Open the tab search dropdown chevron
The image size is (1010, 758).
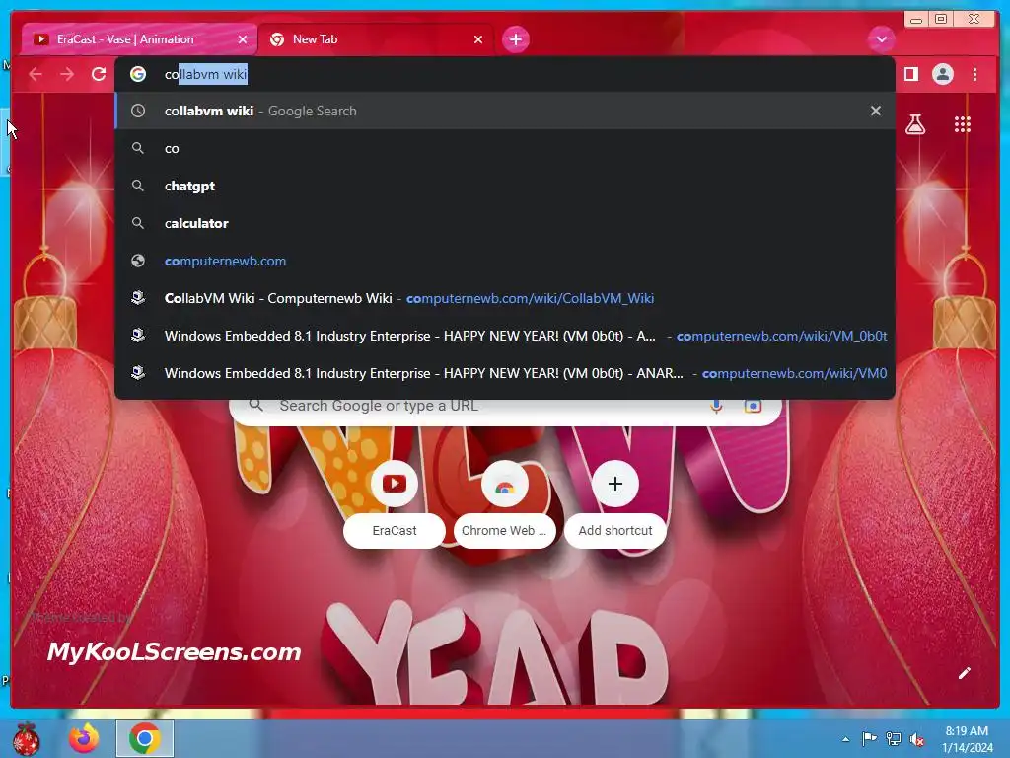pos(881,39)
